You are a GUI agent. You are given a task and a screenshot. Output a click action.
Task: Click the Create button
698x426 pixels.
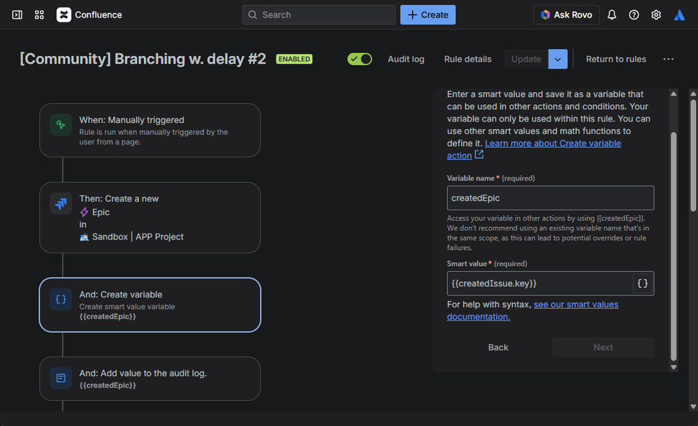[x=428, y=15]
